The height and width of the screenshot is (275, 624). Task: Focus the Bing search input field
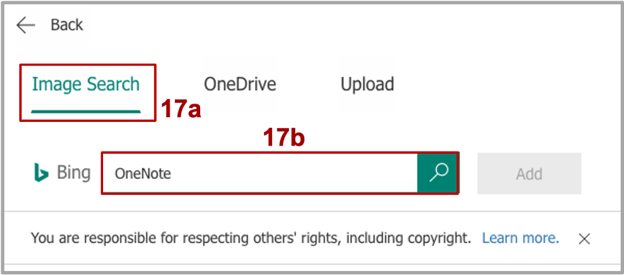click(260, 173)
